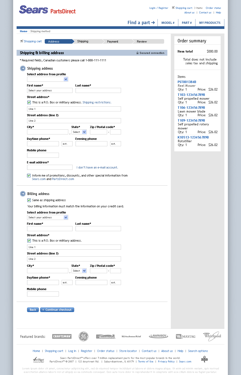
Task: Open the Sears.com link under promotions
Action: pyautogui.click(x=39, y=179)
